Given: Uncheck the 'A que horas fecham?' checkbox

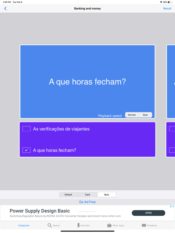Looking at the screenshot, I should [x=26, y=150].
